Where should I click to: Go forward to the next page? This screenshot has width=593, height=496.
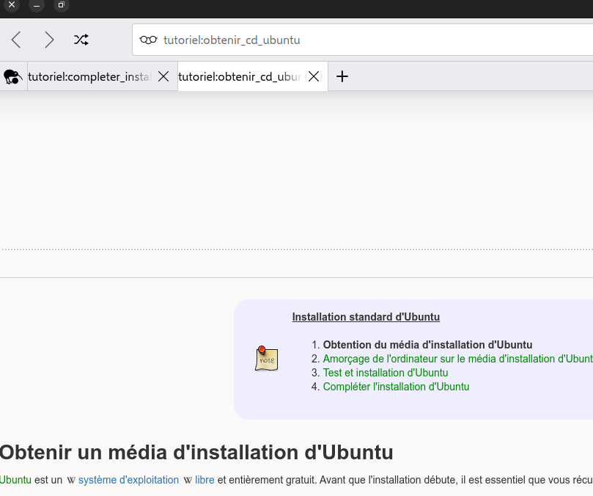[x=49, y=40]
